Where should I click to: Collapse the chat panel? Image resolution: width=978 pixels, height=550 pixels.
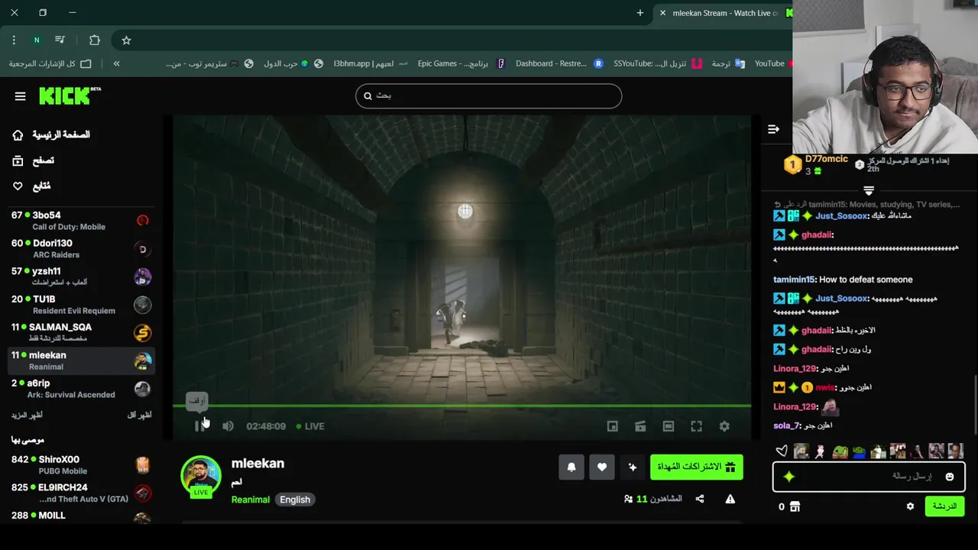(773, 129)
